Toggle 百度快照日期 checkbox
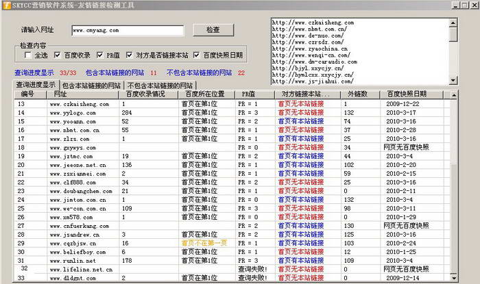This screenshot has width=480, height=284. 197,55
